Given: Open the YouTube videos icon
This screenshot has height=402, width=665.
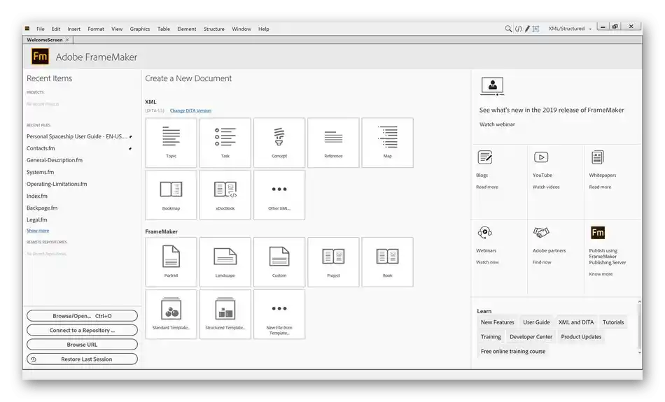Looking at the screenshot, I should coord(541,157).
